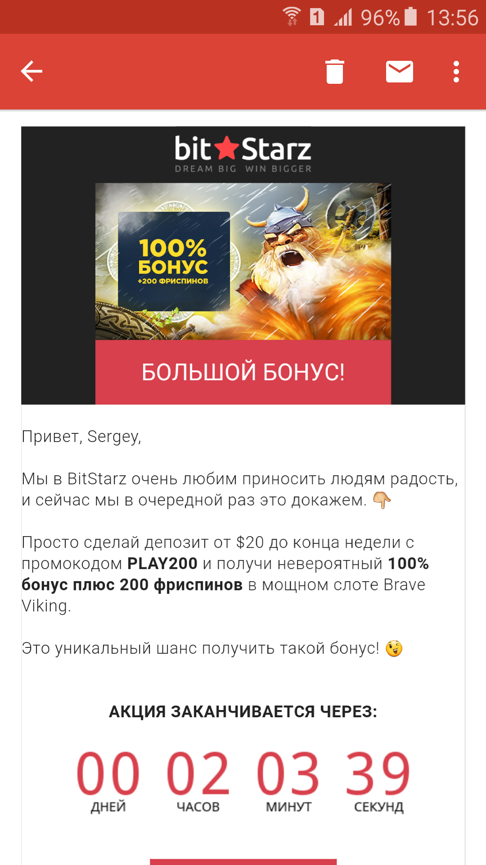Select the PLAY200 promo code text
Viewport: 486px width, 865px height.
click(x=162, y=564)
